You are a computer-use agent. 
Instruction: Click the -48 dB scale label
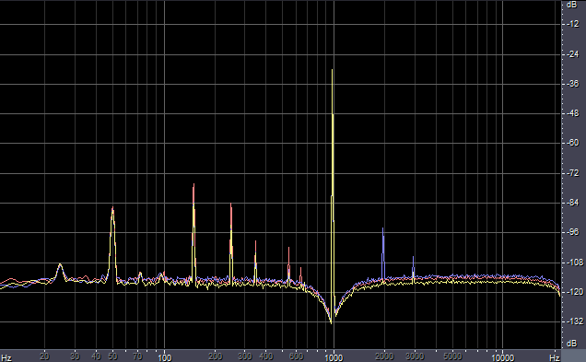pyautogui.click(x=572, y=113)
